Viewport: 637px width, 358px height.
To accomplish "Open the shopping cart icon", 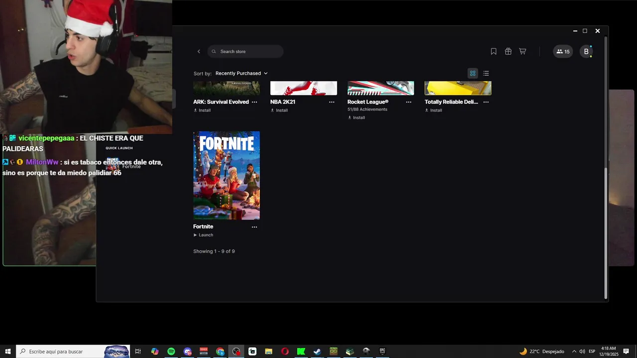I will coord(523,51).
